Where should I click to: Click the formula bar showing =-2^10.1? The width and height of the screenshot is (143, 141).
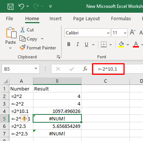coord(108,69)
